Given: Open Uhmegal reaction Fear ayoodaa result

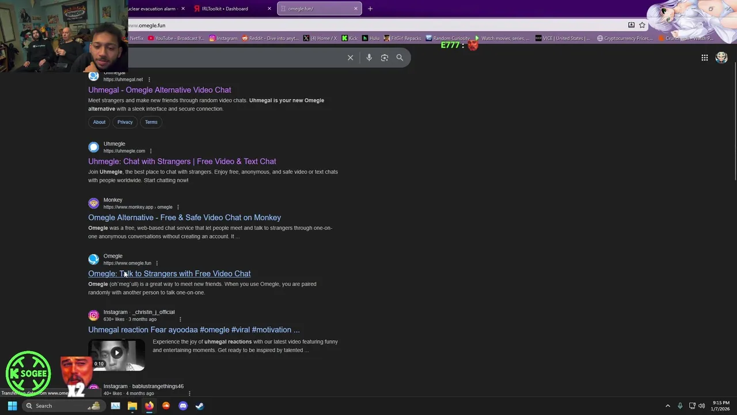Looking at the screenshot, I should [x=194, y=330].
